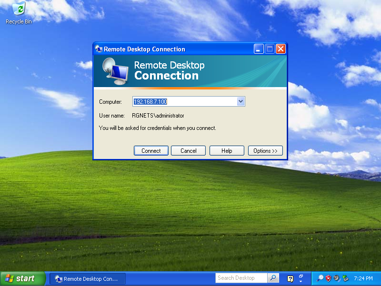This screenshot has height=286, width=381.
Task: Click the Remote Desktop title bar icon
Action: 99,49
